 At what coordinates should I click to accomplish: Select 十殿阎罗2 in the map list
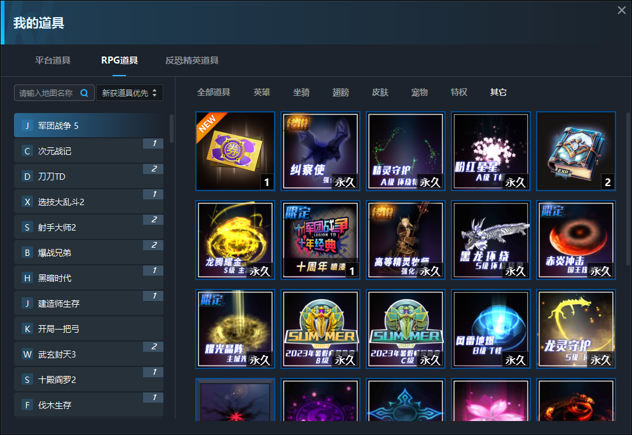click(x=88, y=379)
